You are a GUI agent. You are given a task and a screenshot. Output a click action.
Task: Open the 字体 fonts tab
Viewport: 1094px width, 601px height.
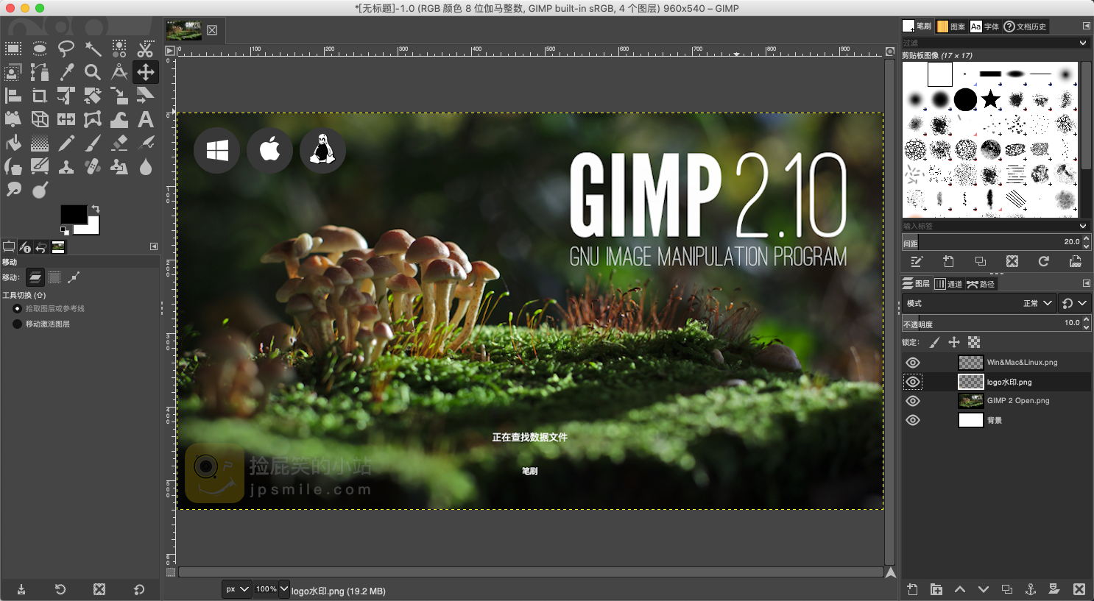(x=984, y=26)
